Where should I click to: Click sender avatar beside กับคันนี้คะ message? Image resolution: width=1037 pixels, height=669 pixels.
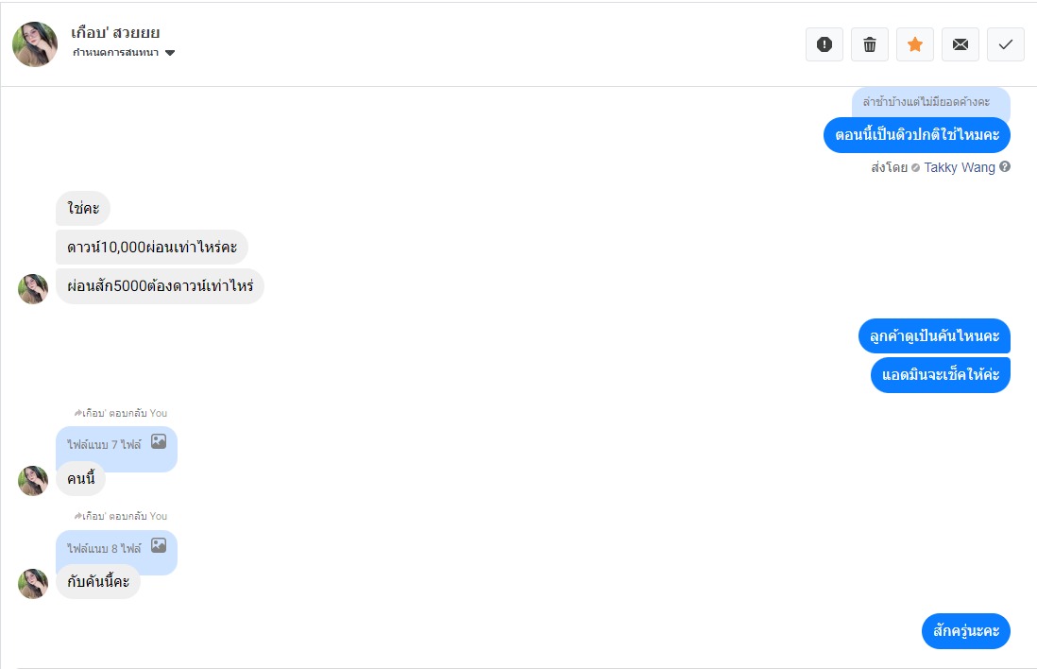tap(33, 583)
